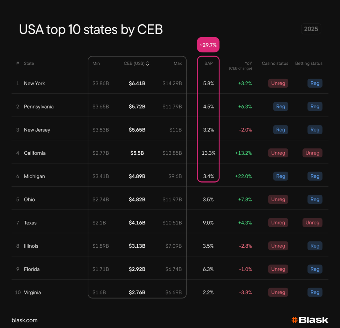Click the Casino status column header

tap(275, 63)
